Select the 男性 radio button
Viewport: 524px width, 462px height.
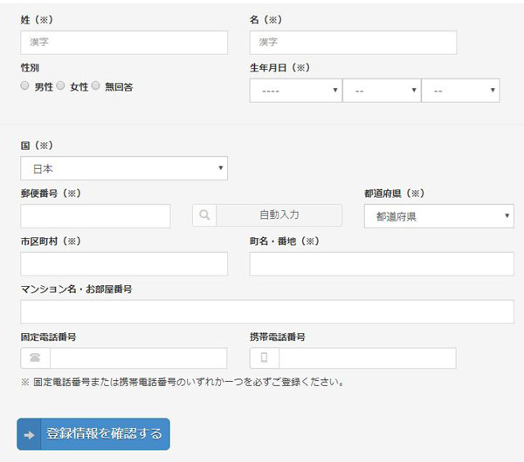pyautogui.click(x=24, y=85)
